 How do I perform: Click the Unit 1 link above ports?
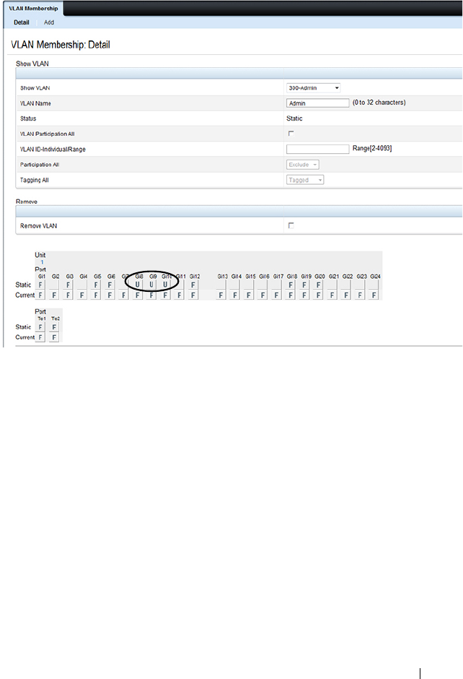coord(42,262)
